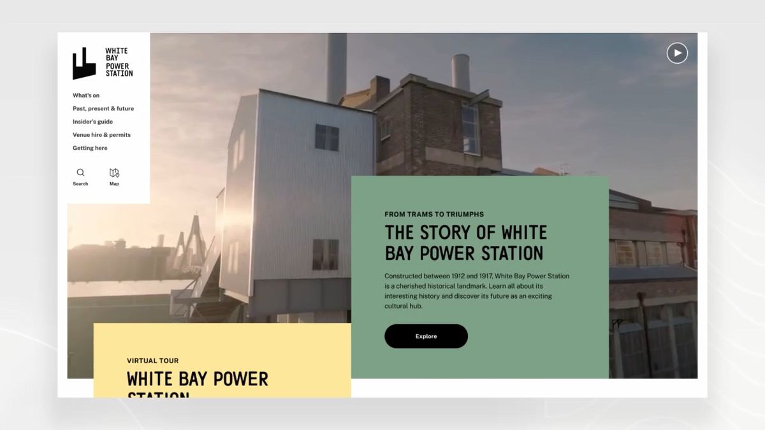
Task: Play the hero video via the circular play icon
Action: [x=677, y=53]
